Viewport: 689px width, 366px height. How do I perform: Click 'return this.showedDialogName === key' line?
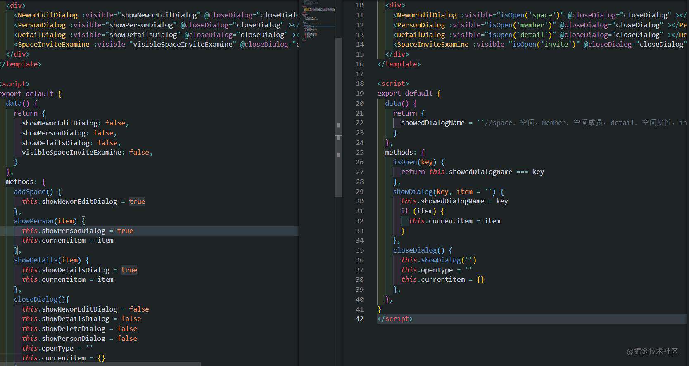click(x=472, y=172)
